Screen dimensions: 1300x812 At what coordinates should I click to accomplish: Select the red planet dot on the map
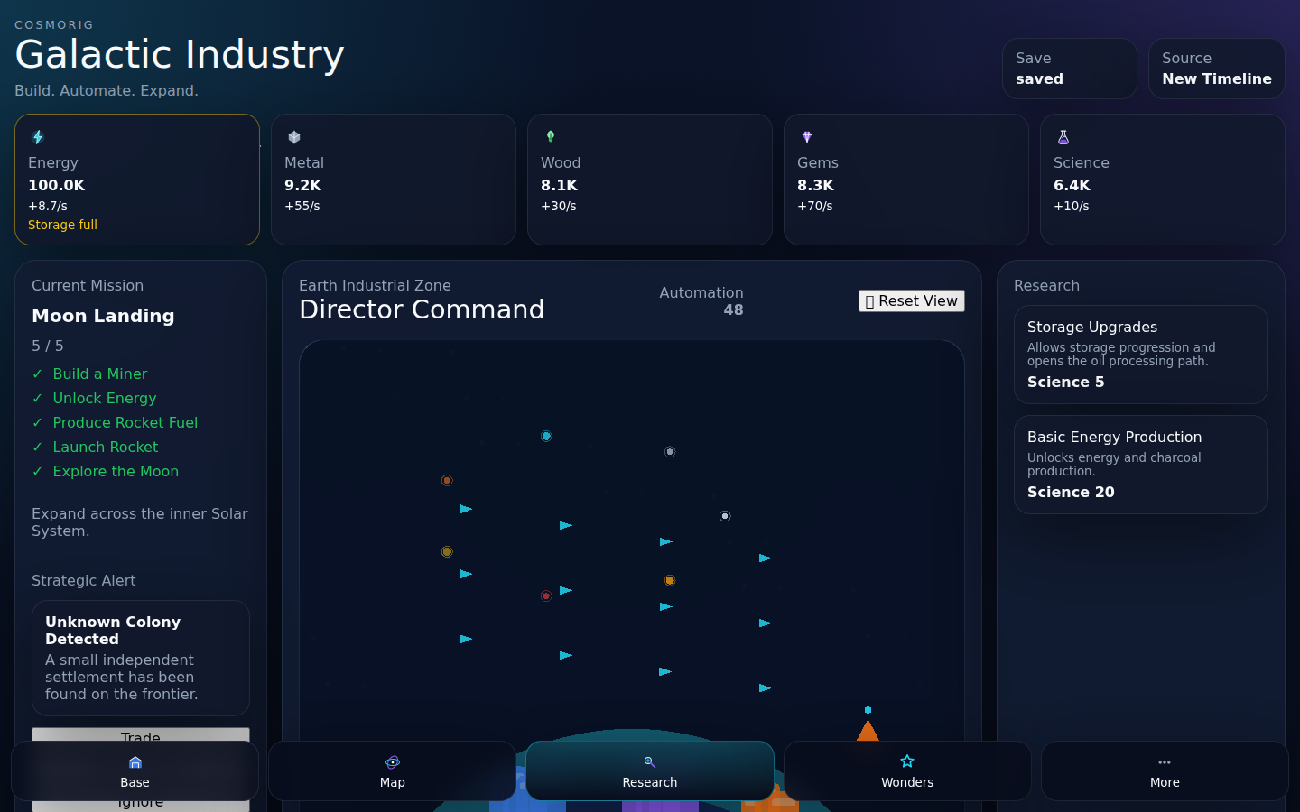546,595
